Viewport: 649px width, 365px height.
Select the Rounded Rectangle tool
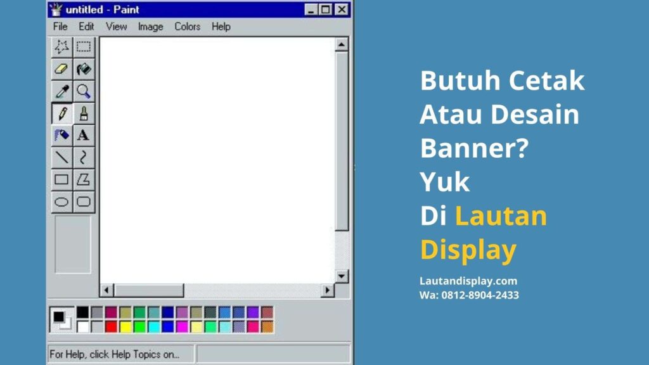tap(83, 202)
